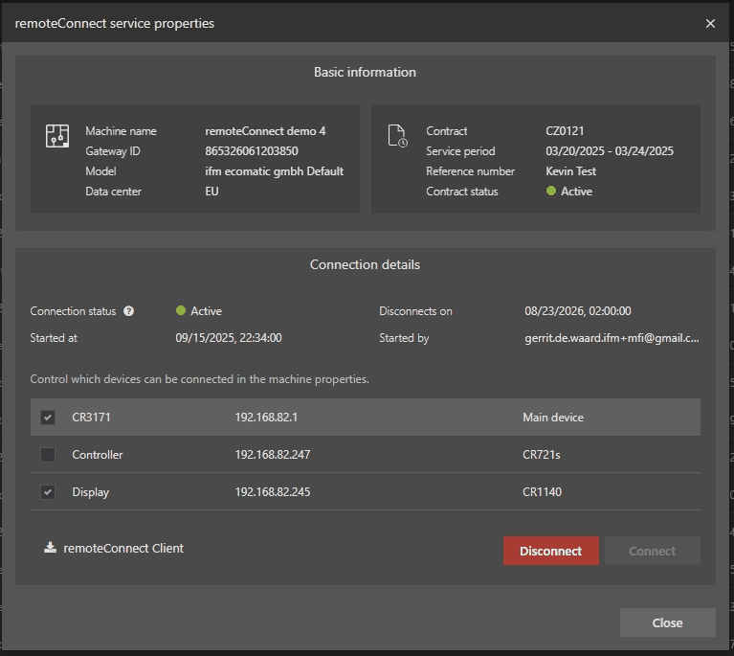Screen dimensions: 734x656
Task: Click the red Disconnect button
Action: point(551,551)
